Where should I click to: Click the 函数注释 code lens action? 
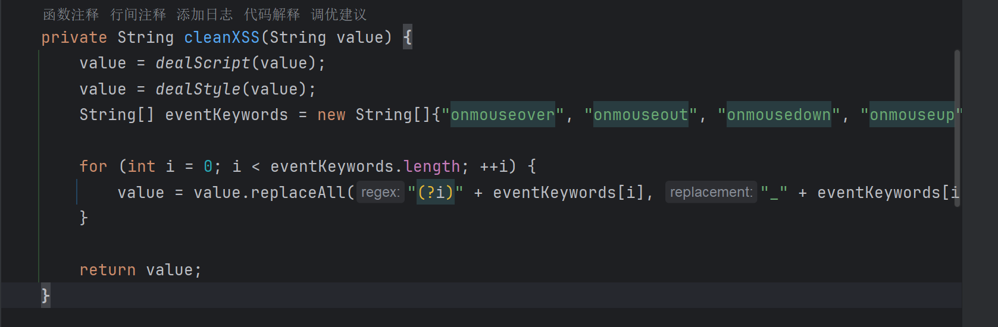(71, 14)
